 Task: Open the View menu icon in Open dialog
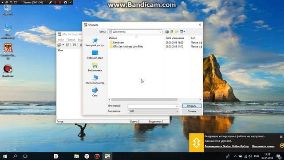pos(182,32)
